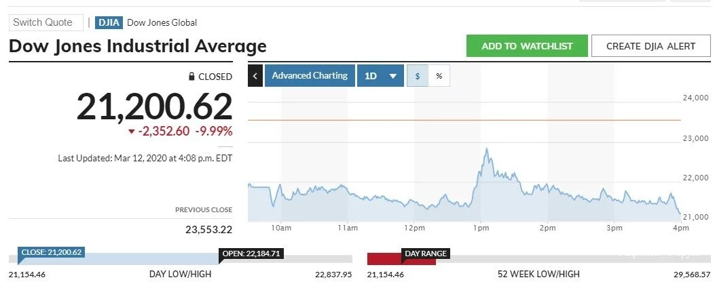Screen dimensions: 715x282
Task: Switch chart to percent change view
Action: (439, 76)
